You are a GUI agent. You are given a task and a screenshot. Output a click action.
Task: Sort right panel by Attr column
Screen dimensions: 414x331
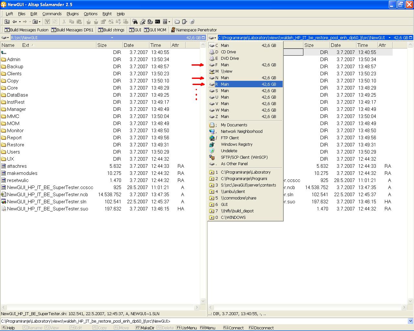pyautogui.click(x=385, y=45)
